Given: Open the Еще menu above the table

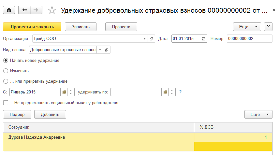Looking at the screenshot, I should click(258, 114).
